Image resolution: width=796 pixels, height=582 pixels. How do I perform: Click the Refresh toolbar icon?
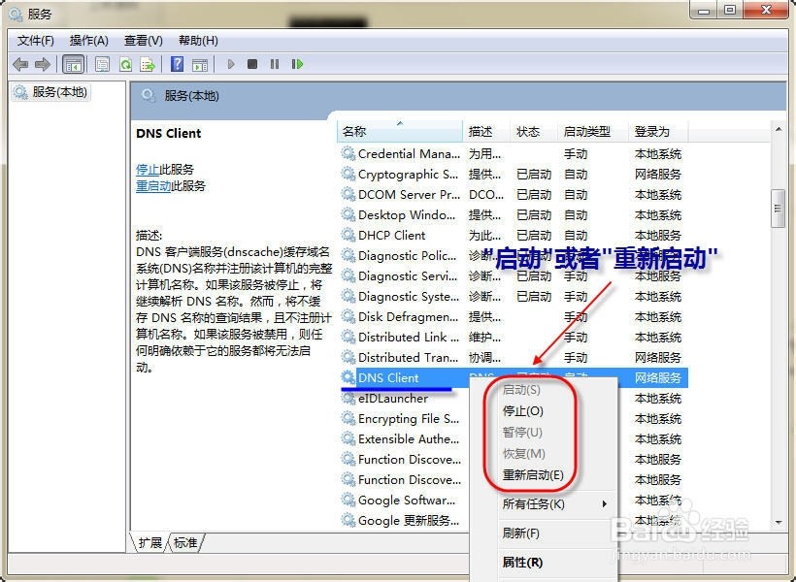[125, 64]
